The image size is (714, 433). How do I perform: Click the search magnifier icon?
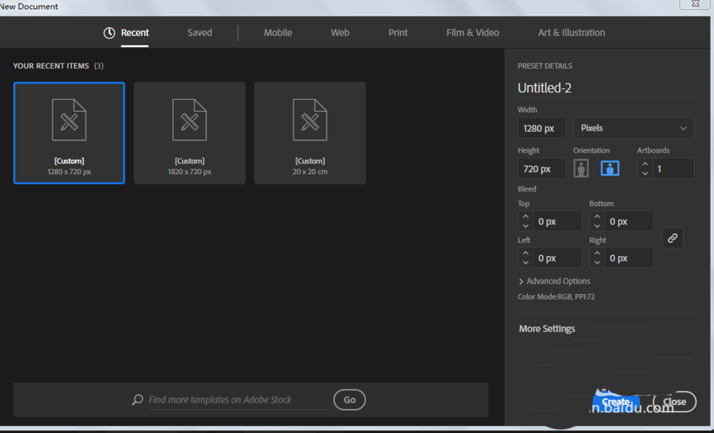137,399
